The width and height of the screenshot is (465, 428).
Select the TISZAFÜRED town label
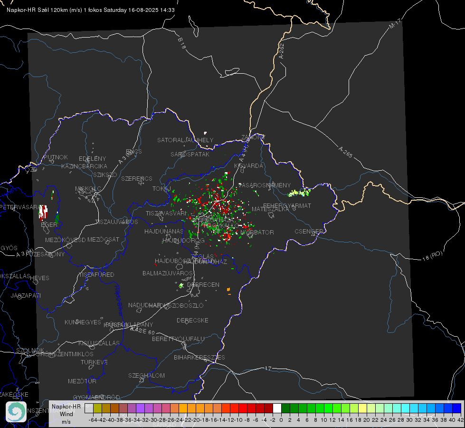coord(96,275)
